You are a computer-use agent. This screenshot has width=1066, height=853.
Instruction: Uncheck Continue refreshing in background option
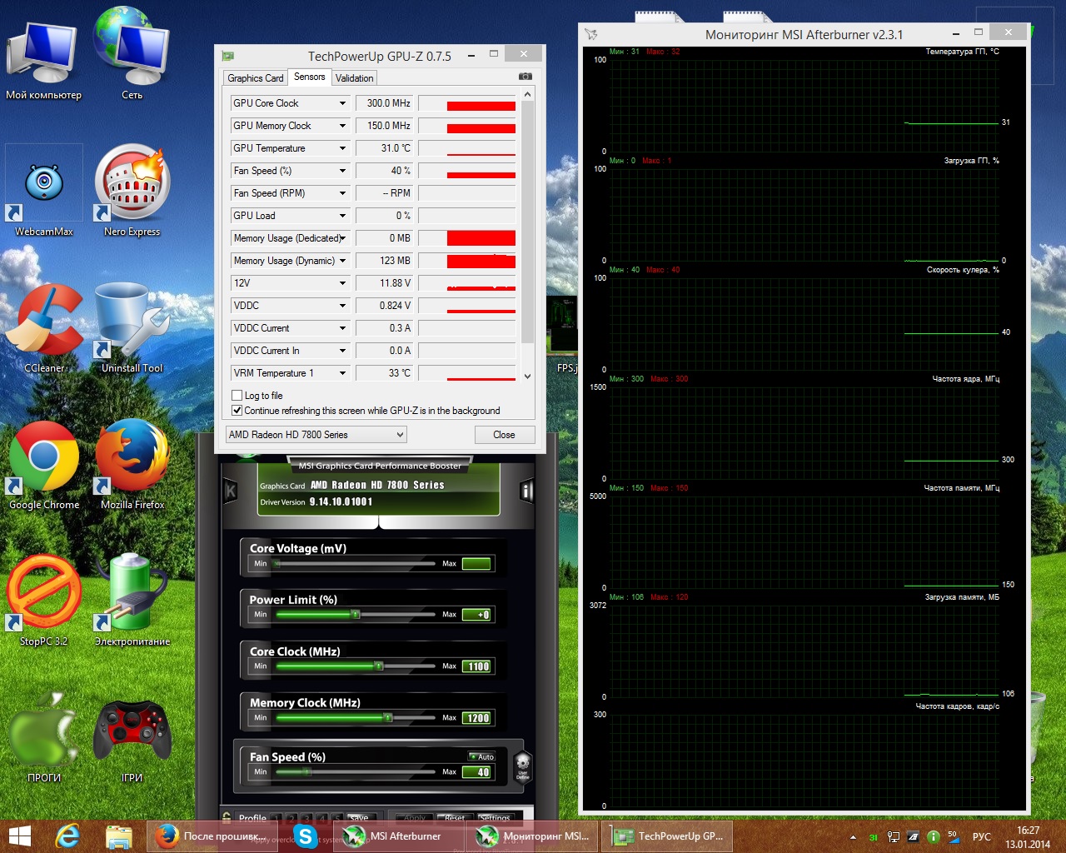[x=237, y=411]
